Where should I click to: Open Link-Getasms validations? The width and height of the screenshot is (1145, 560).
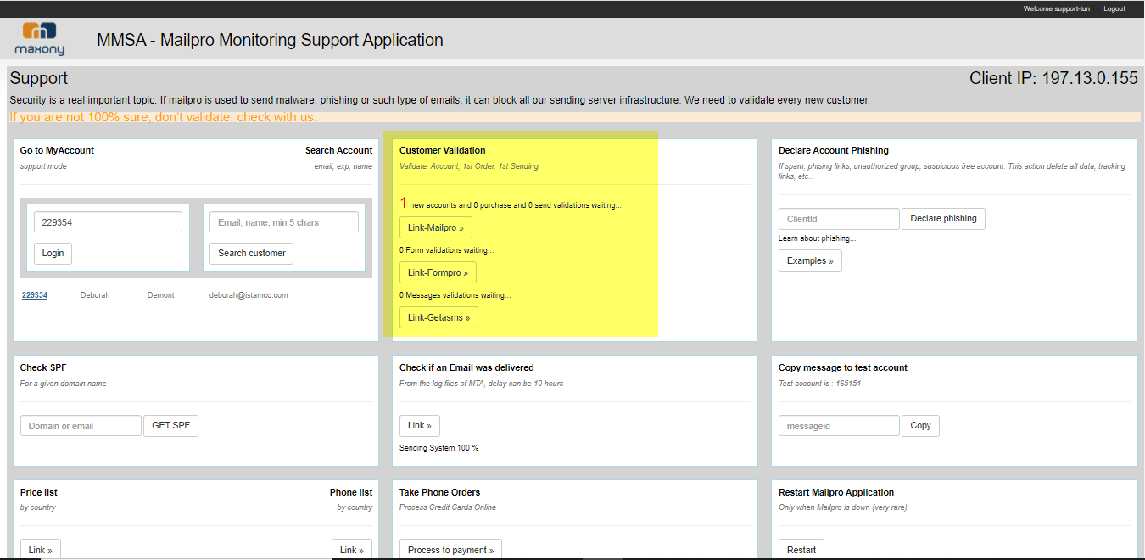438,317
